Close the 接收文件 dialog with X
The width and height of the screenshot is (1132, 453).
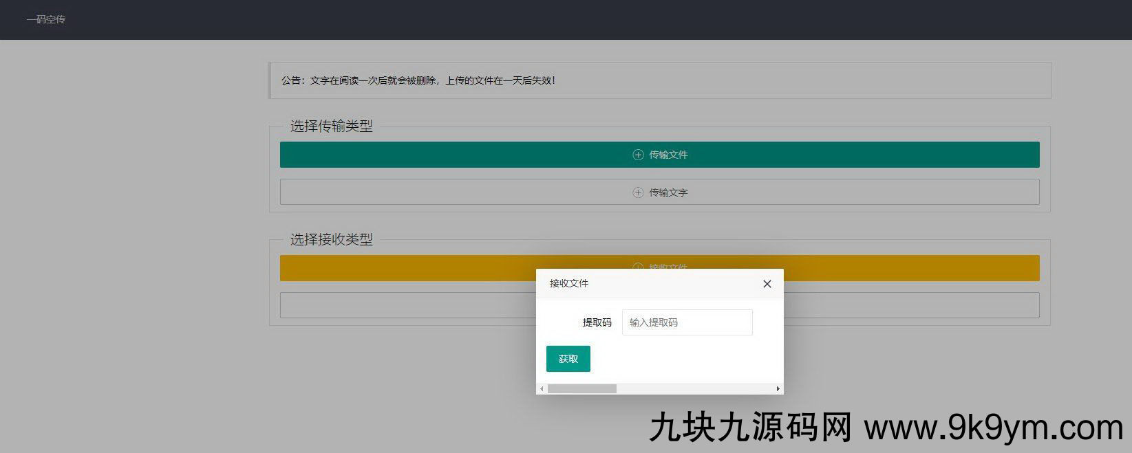pyautogui.click(x=767, y=284)
